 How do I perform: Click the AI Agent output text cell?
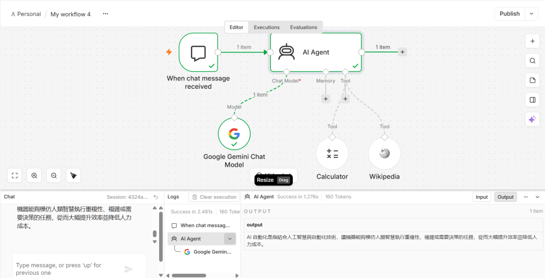tap(393, 240)
